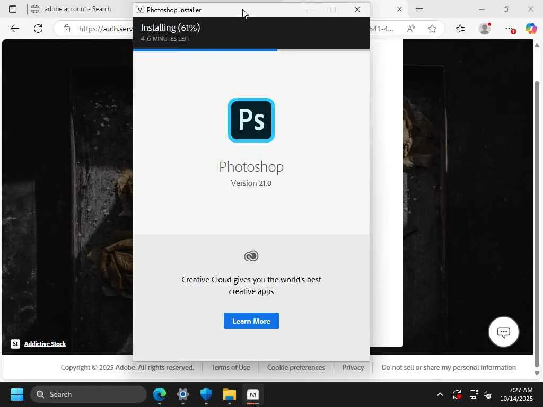The height and width of the screenshot is (407, 543).
Task: Click the Edge address bar URL
Action: point(106,29)
